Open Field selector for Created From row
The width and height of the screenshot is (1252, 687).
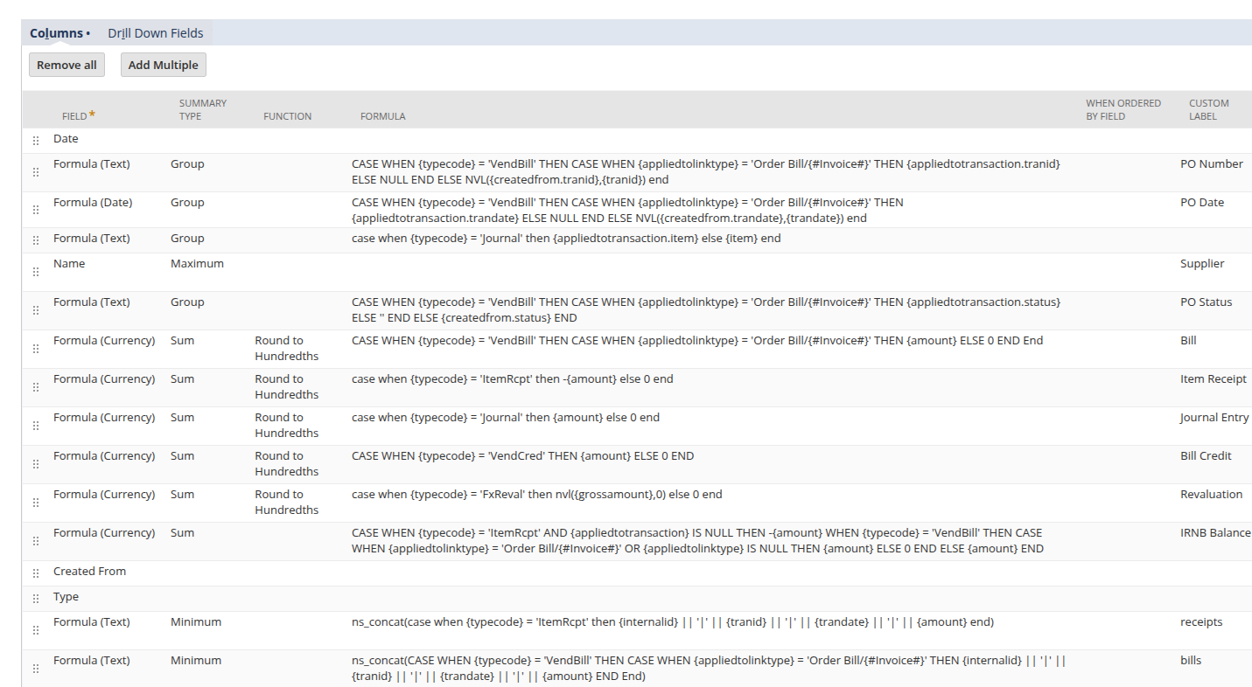pos(89,571)
